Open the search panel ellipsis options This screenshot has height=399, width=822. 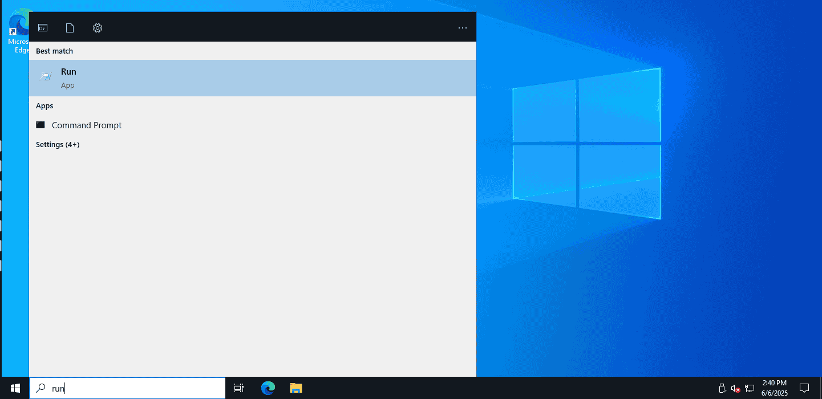463,28
